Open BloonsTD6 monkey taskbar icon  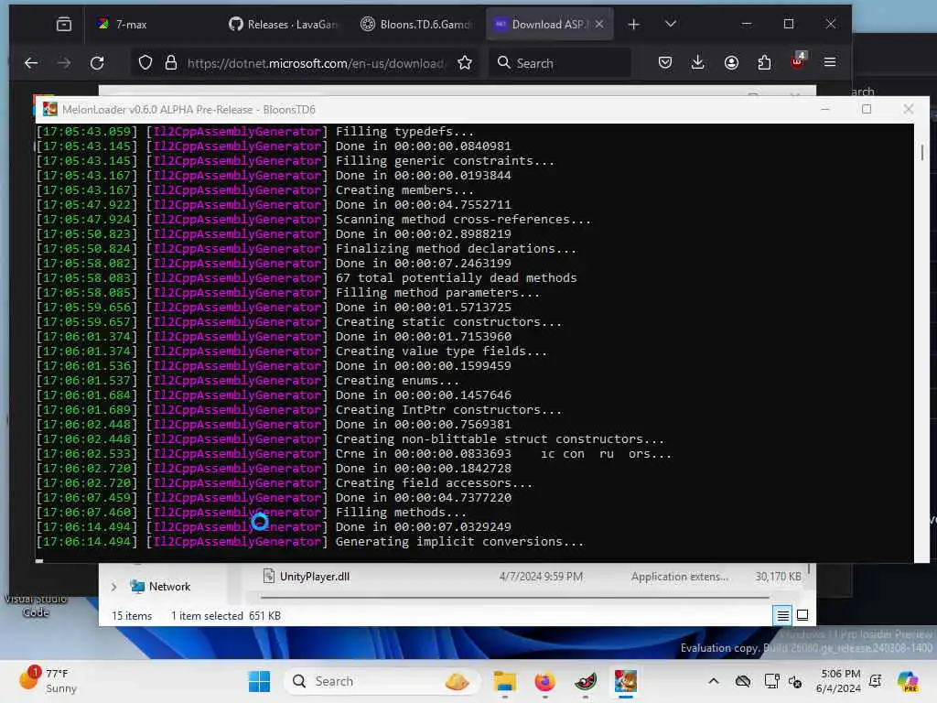click(626, 681)
